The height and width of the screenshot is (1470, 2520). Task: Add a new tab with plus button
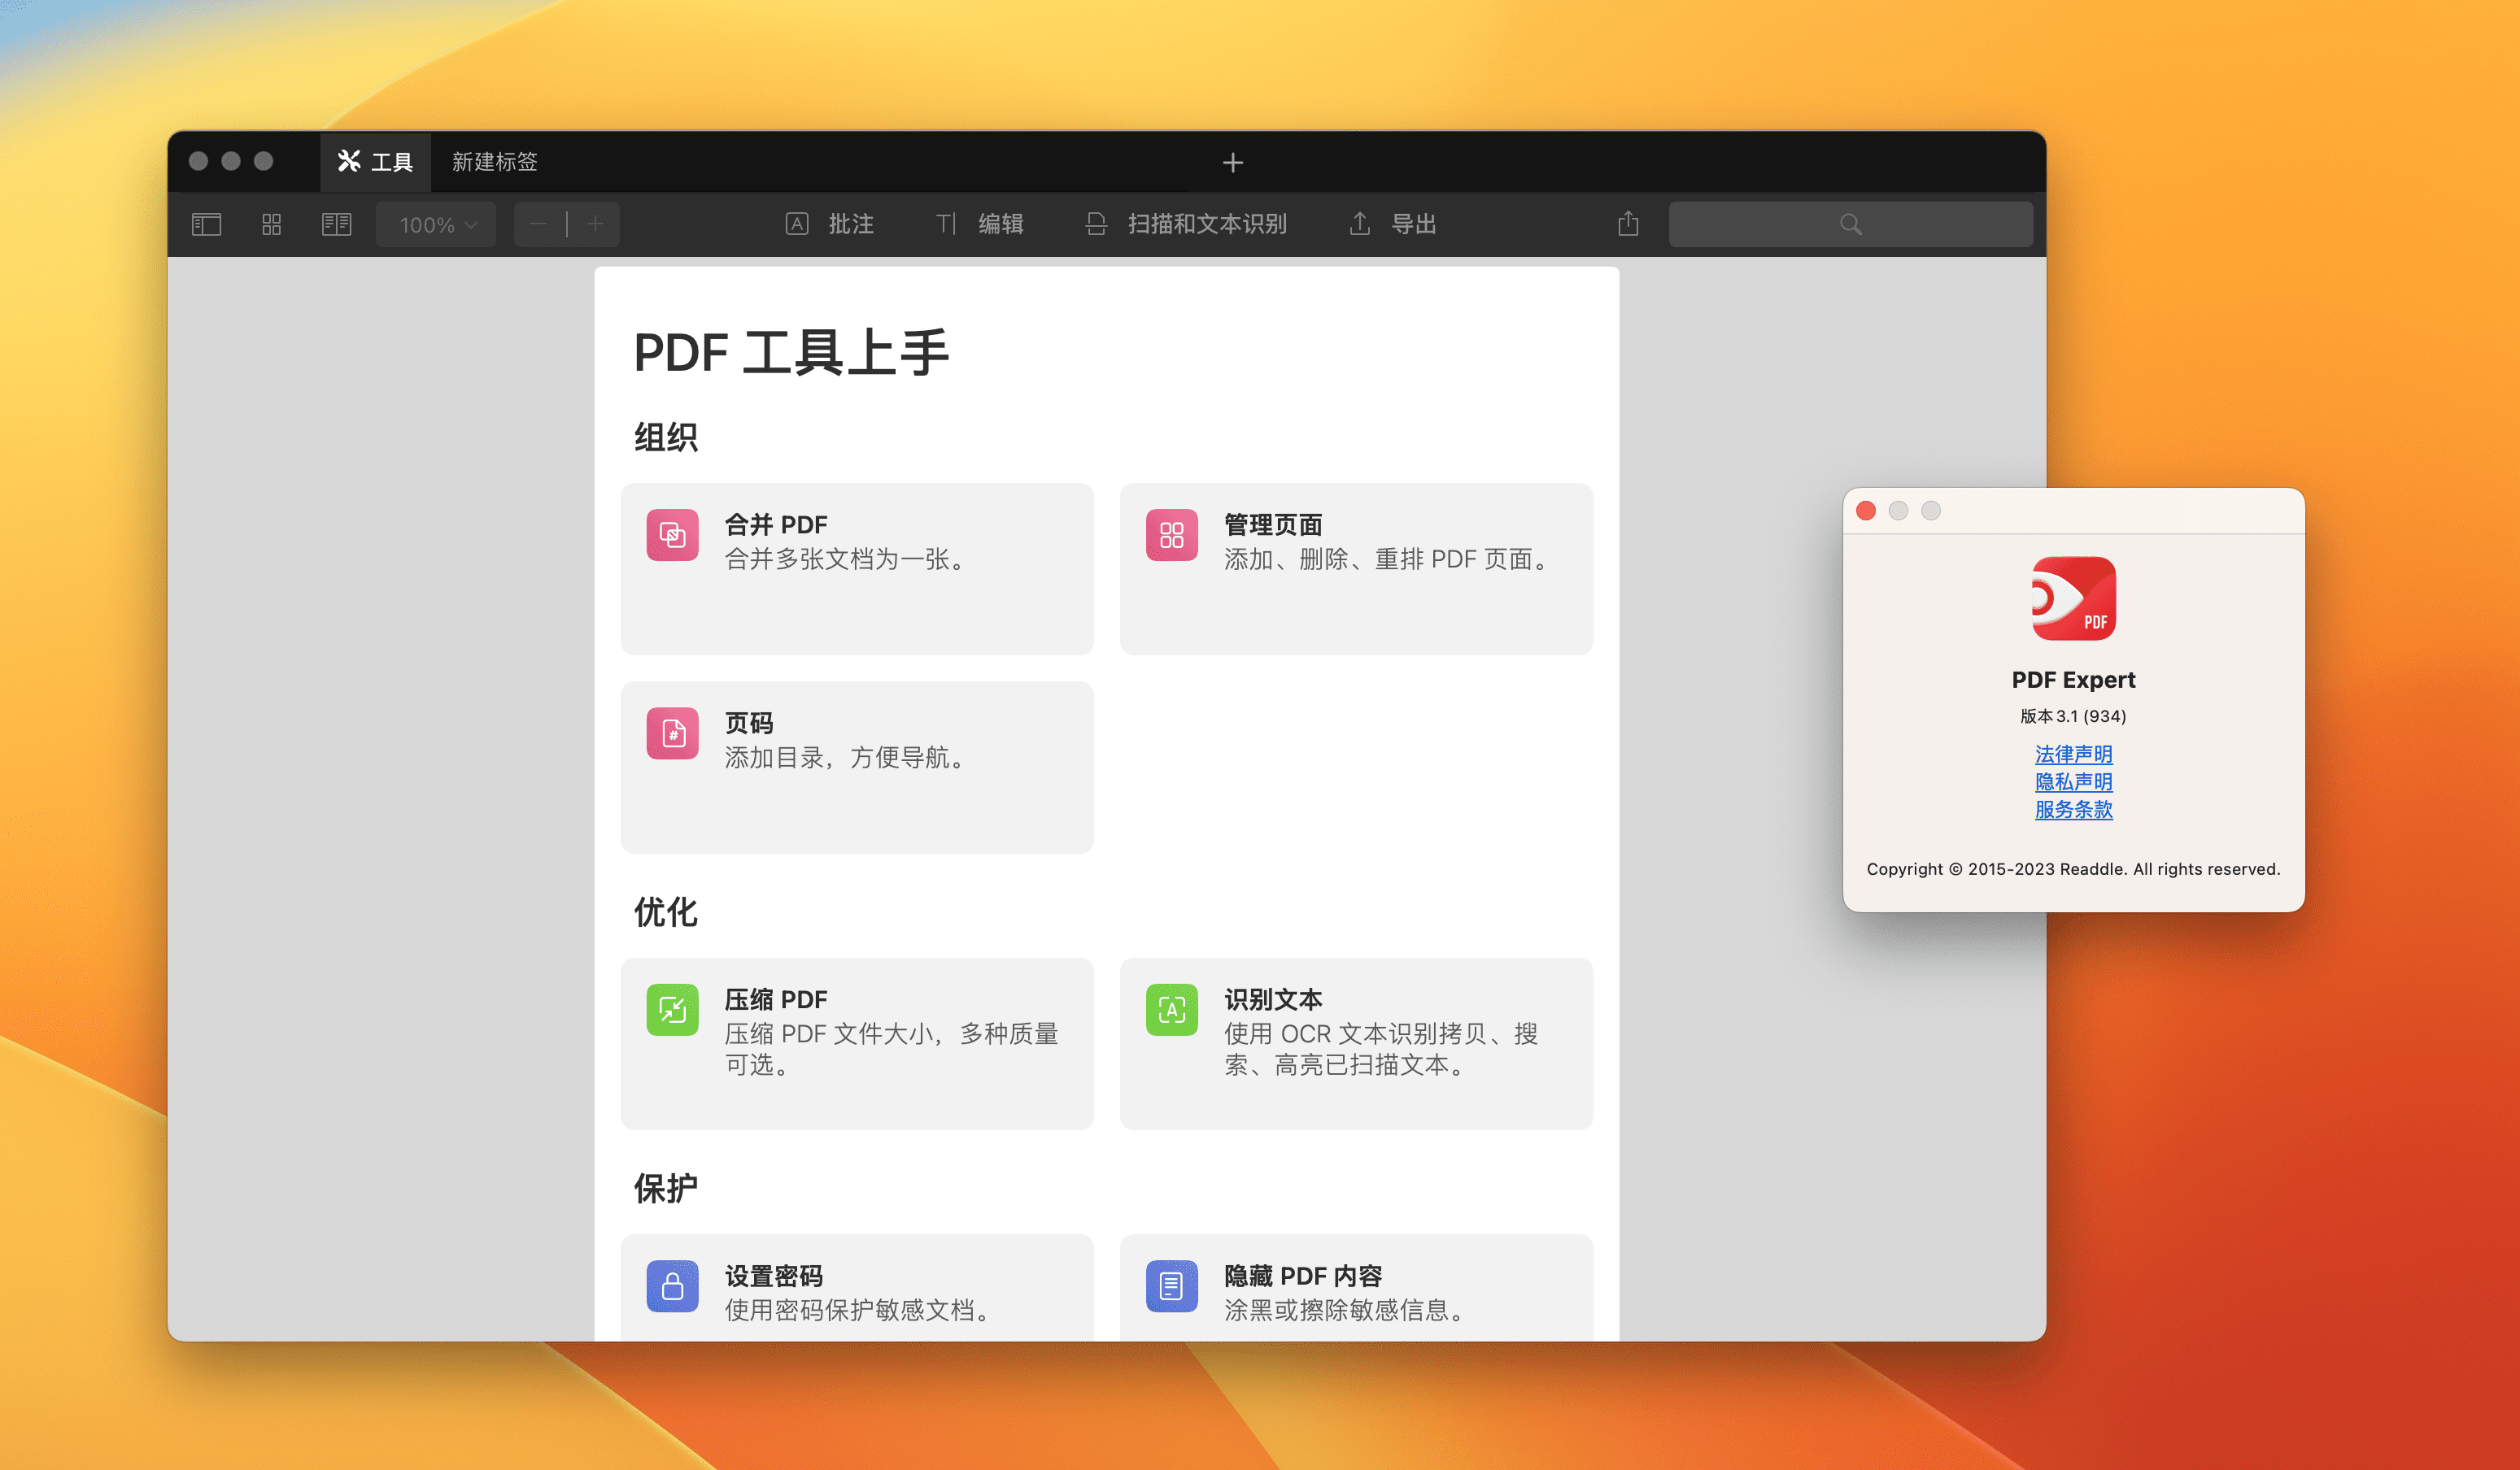[x=1232, y=163]
